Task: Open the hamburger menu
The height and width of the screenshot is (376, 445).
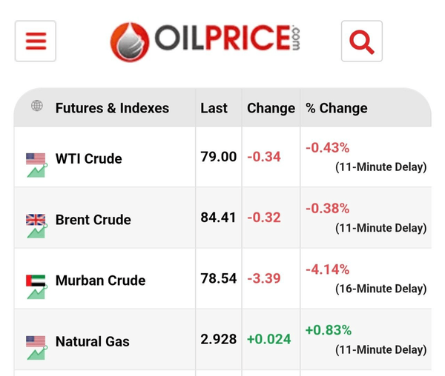Action: 36,41
